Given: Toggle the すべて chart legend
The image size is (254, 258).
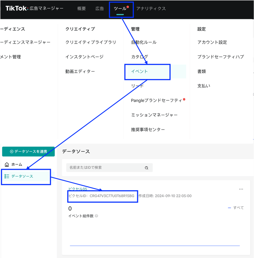Looking at the screenshot, I should tap(236, 208).
